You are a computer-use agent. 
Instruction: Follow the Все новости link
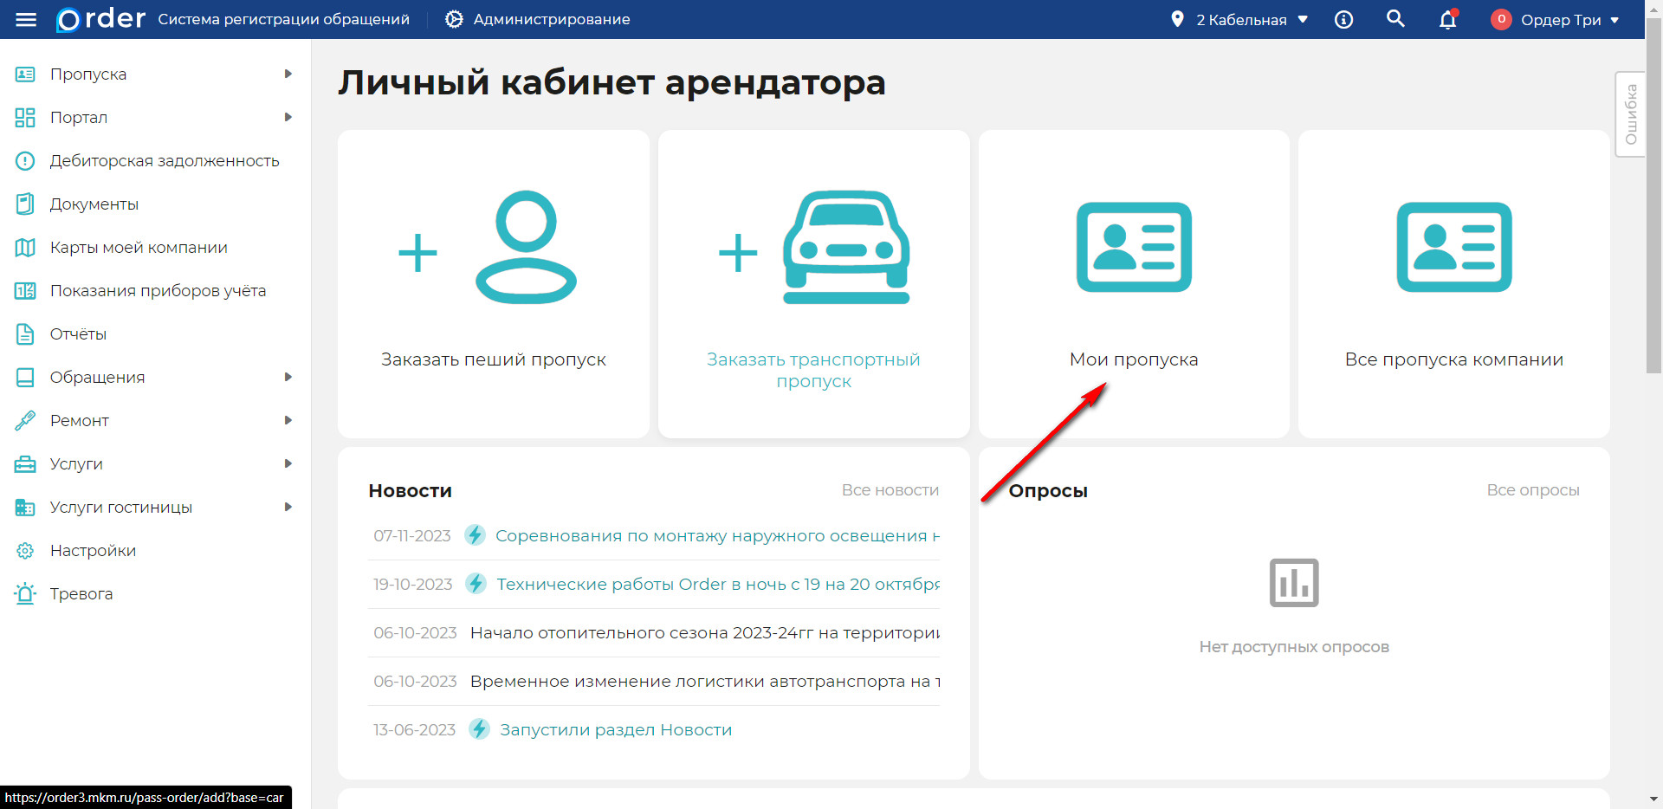coord(890,489)
